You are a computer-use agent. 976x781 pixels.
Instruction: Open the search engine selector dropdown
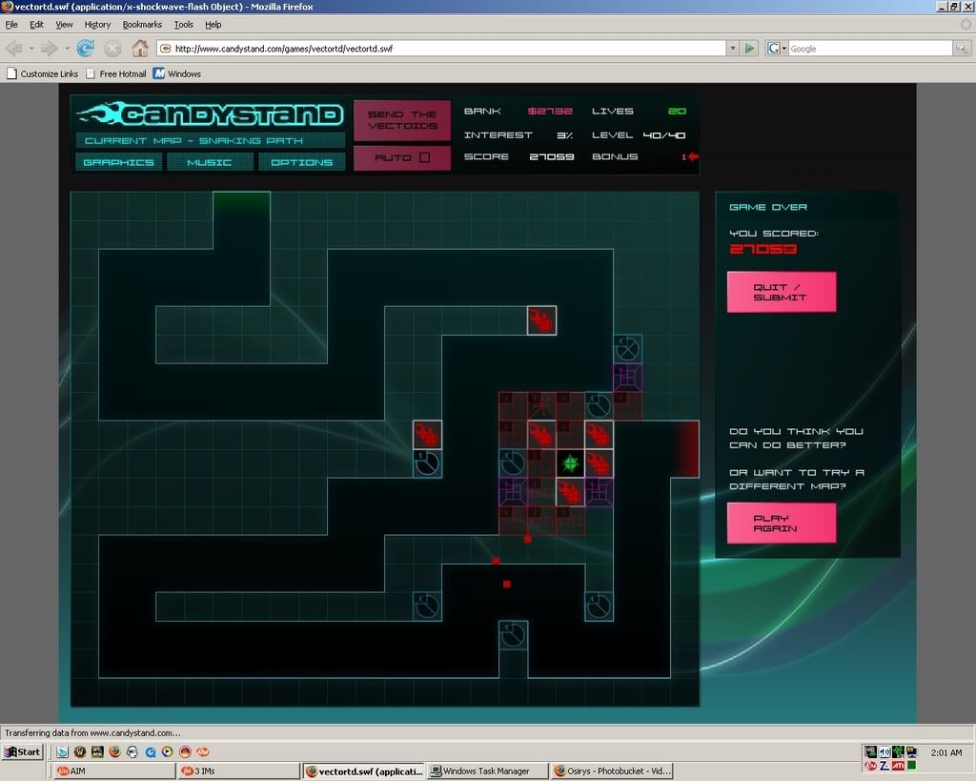click(783, 48)
